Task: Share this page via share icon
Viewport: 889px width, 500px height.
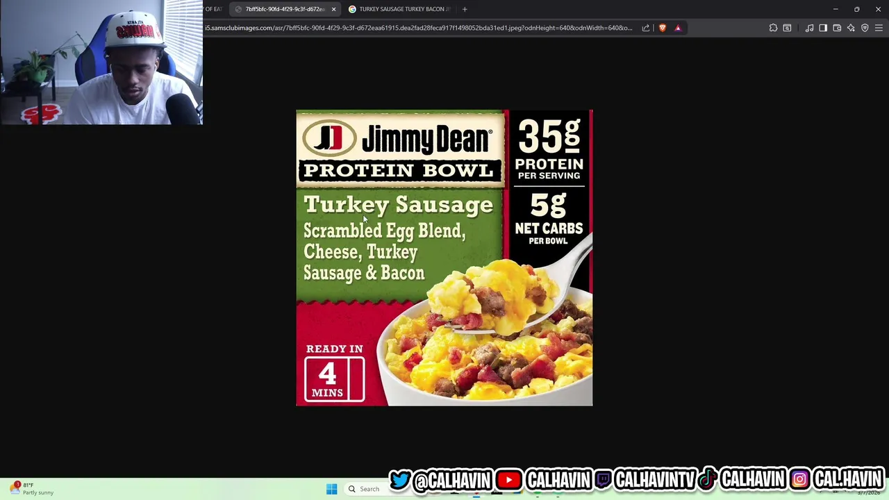Action: [x=646, y=28]
